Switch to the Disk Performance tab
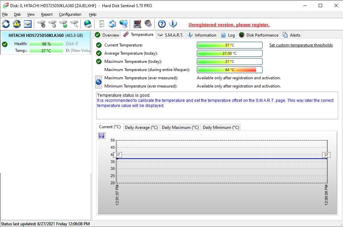This screenshot has height=227, width=343. click(259, 35)
